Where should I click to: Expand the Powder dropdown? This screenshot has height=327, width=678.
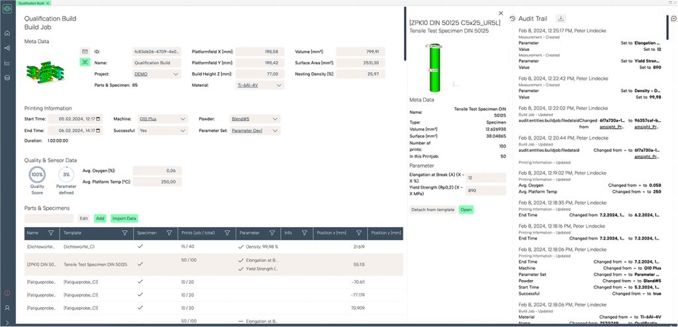tap(275, 119)
